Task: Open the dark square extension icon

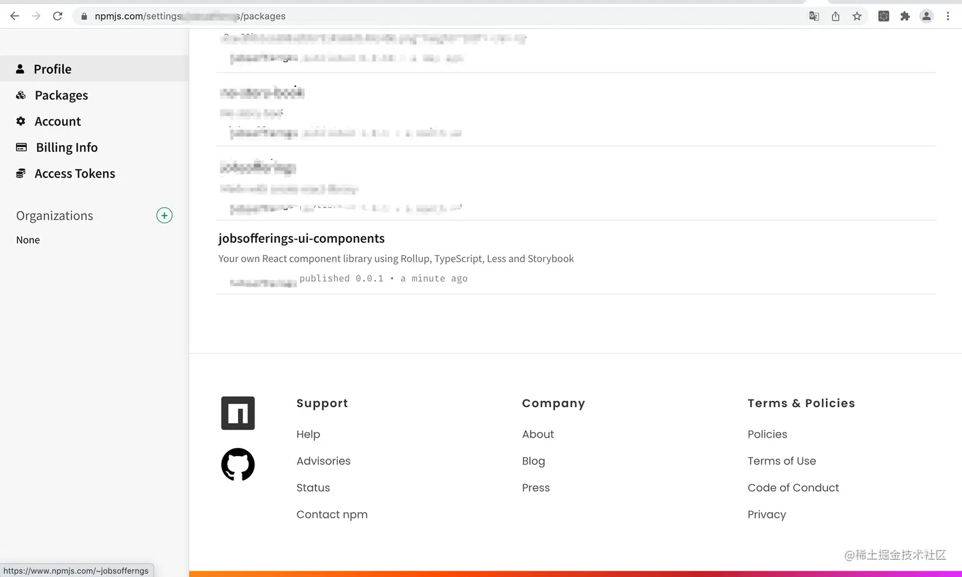Action: [884, 16]
